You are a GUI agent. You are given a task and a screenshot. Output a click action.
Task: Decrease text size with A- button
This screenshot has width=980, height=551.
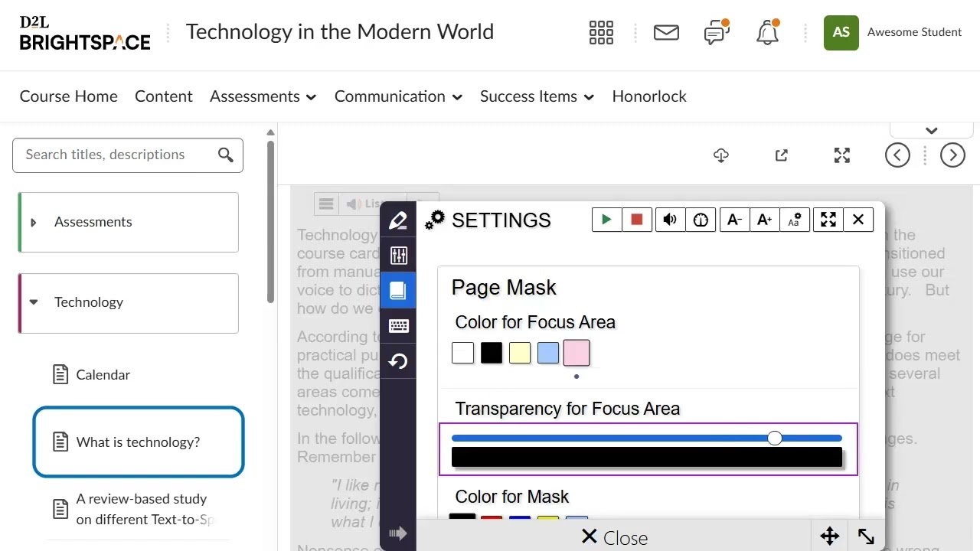734,220
